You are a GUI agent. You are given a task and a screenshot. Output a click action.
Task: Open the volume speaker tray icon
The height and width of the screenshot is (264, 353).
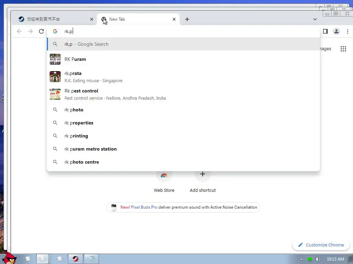318,259
